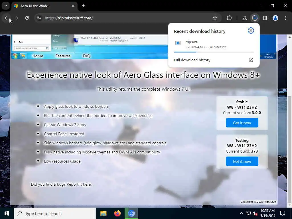
Task: Open the profile avatar icon
Action: pyautogui.click(x=275, y=18)
